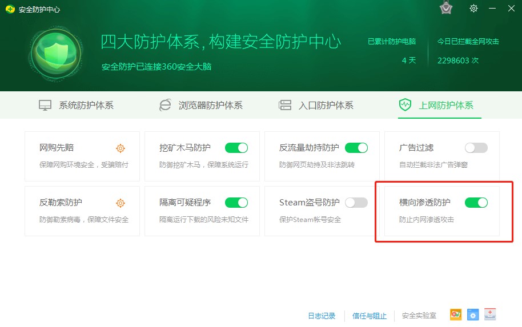Click the server icon for 入口防护体系
522x327 pixels.
pyautogui.click(x=284, y=105)
